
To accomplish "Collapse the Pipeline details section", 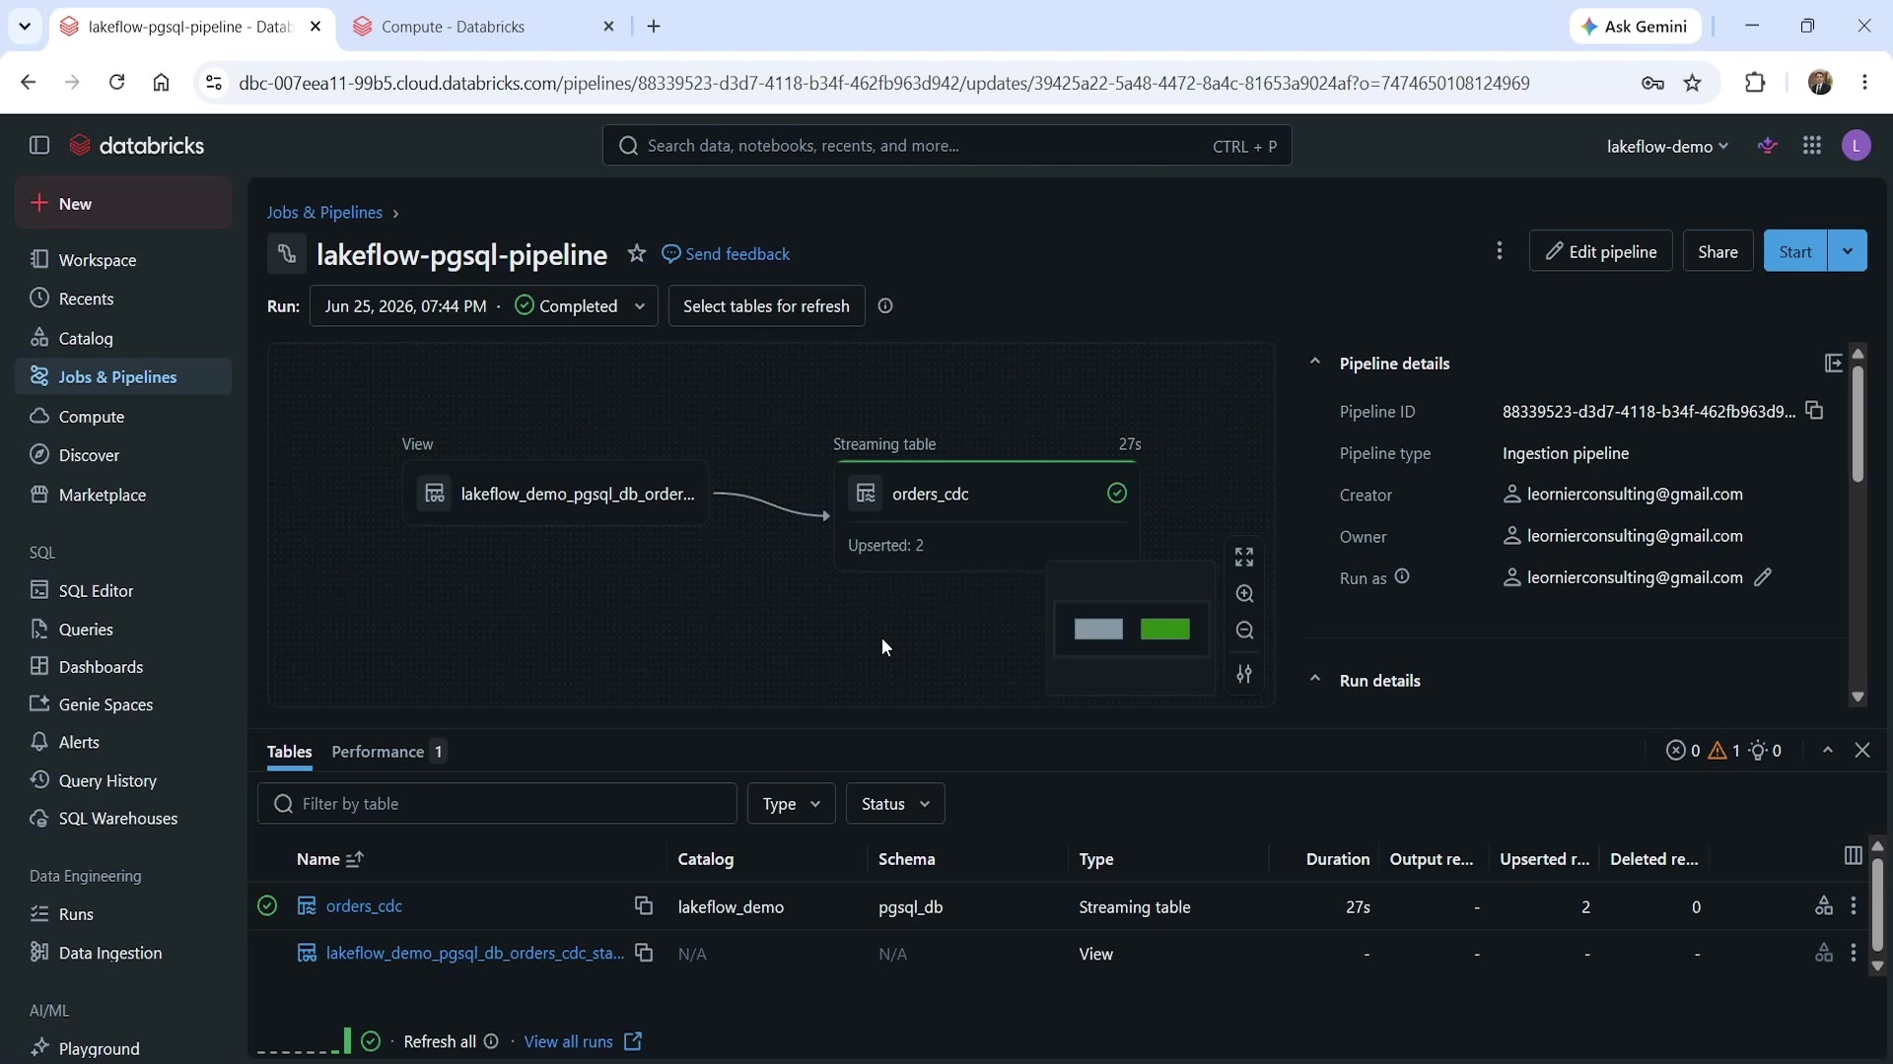I will (x=1314, y=363).
